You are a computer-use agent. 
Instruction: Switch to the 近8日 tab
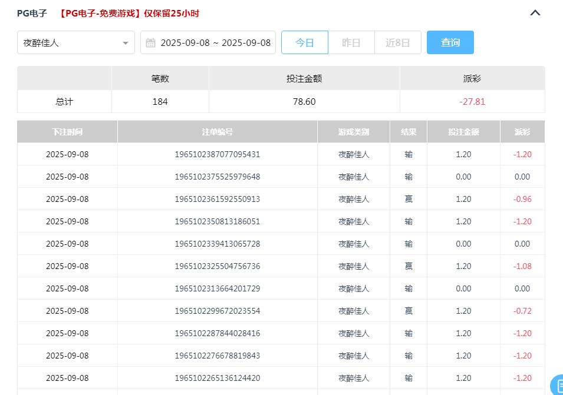tap(398, 42)
